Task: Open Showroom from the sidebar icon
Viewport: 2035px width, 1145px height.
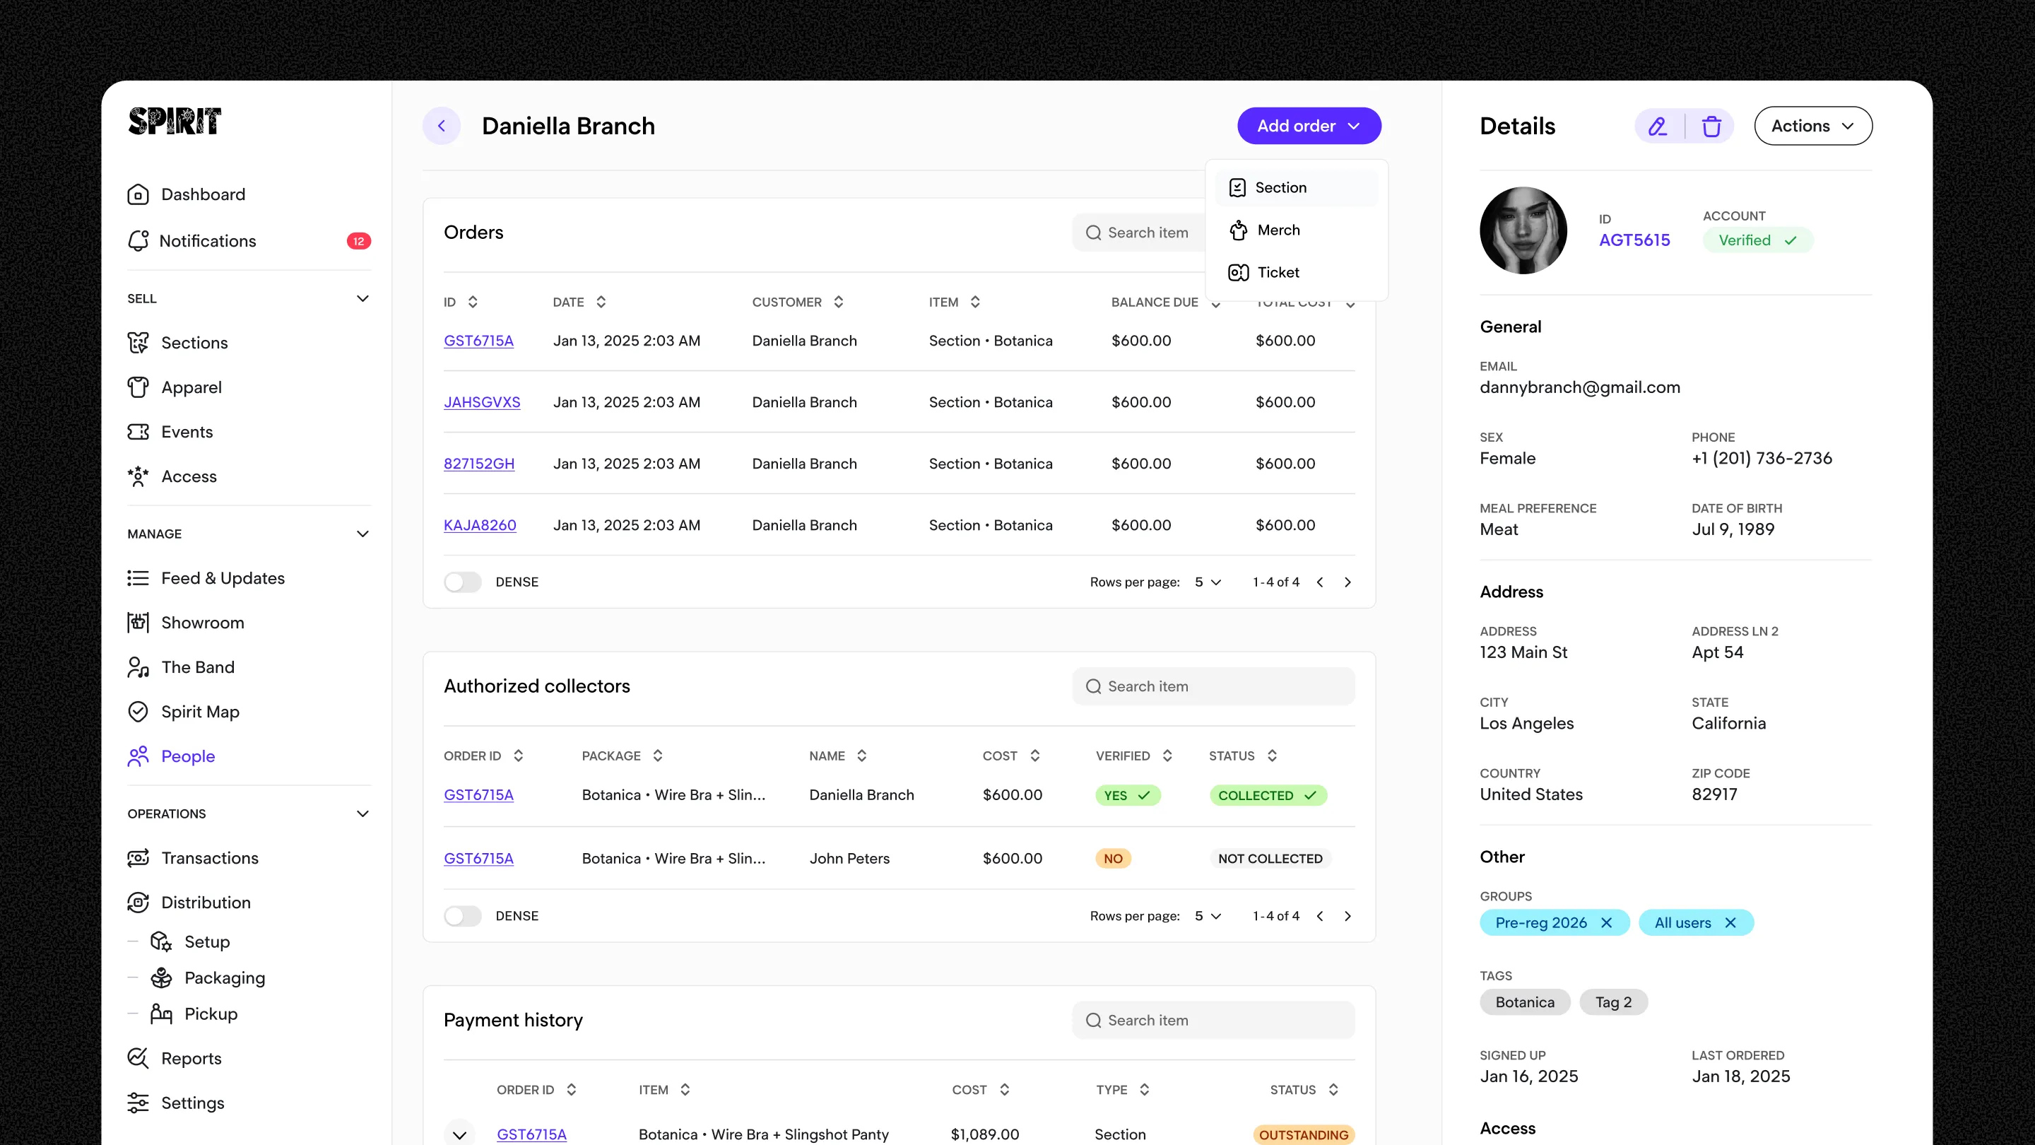Action: click(x=138, y=623)
